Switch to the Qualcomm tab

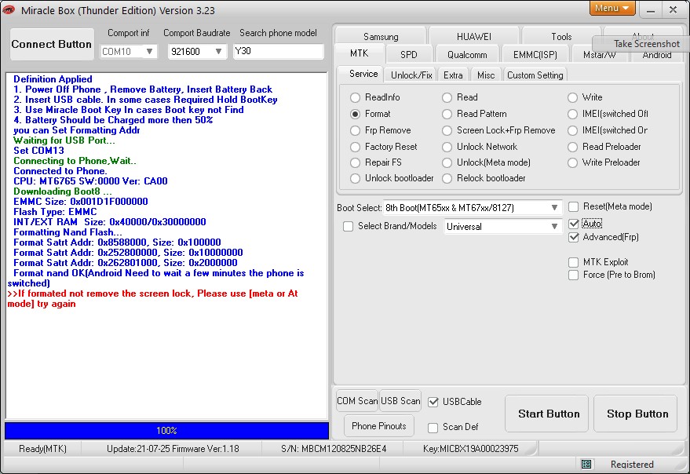coord(467,55)
